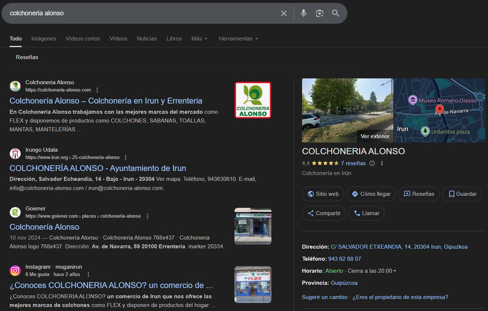This screenshot has height=311, width=488.
Task: Click phone number 943 62 68 07
Action: click(x=345, y=259)
